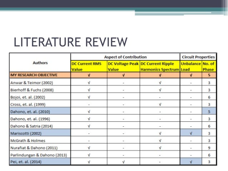Click DC Voltage Peak checkmark in Pei row
228x171 pixels.
[123, 162]
